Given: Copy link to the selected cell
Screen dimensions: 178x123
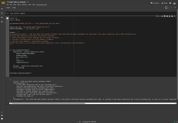Looking at the screenshot, I should click(x=162, y=16).
